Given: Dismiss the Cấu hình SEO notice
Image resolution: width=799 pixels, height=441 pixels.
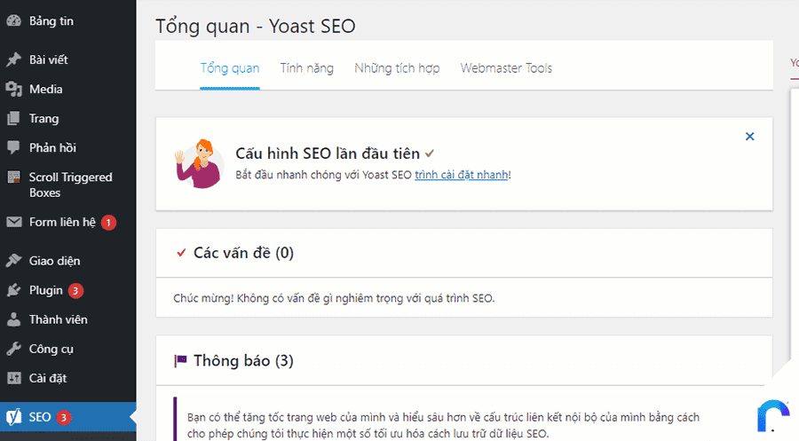Looking at the screenshot, I should [749, 137].
